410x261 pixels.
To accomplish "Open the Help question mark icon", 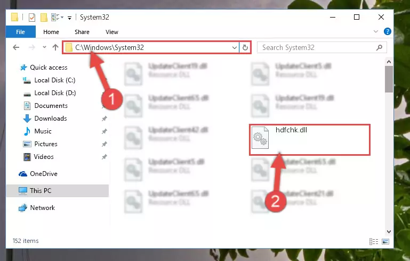I will (x=387, y=31).
